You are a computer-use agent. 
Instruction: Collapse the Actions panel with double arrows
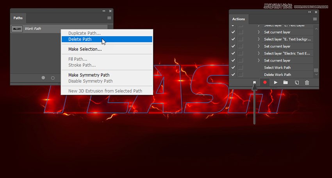pos(310,12)
